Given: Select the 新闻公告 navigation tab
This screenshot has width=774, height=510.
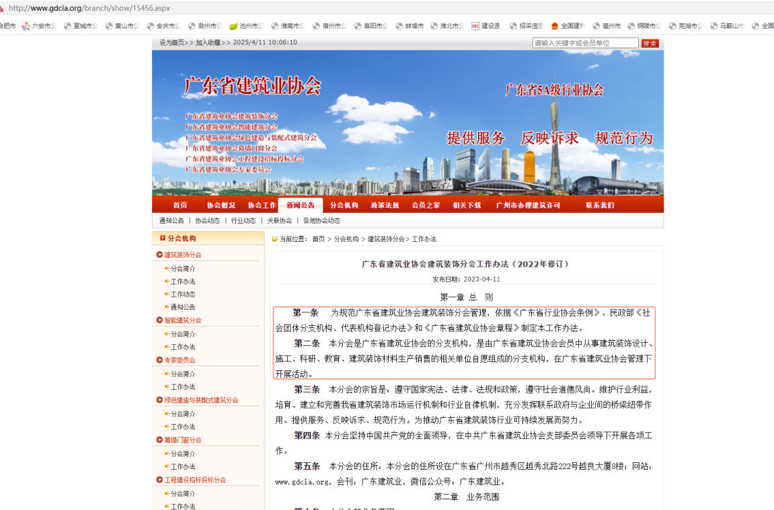Looking at the screenshot, I should point(300,205).
